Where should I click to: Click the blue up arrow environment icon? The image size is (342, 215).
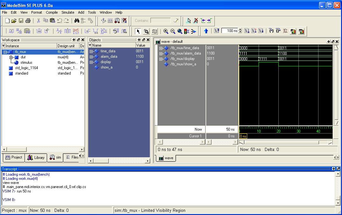click(206, 31)
